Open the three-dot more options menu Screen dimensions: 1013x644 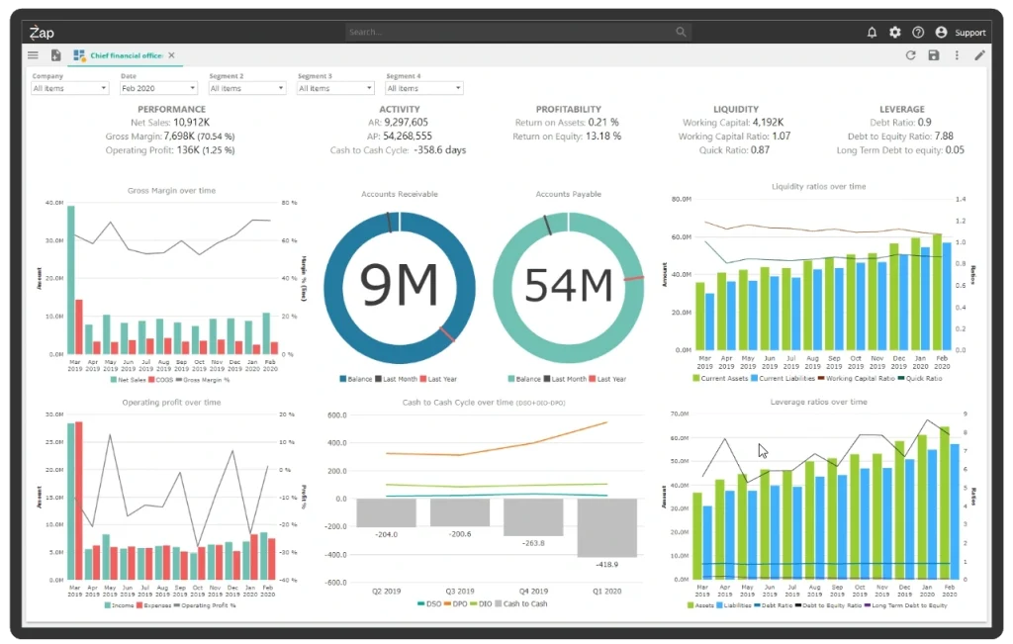957,55
